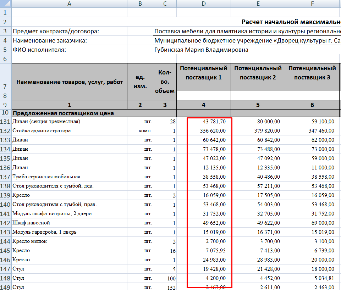Click the select-all corner box
Screen dimensions: 341x290
coord(6,4)
